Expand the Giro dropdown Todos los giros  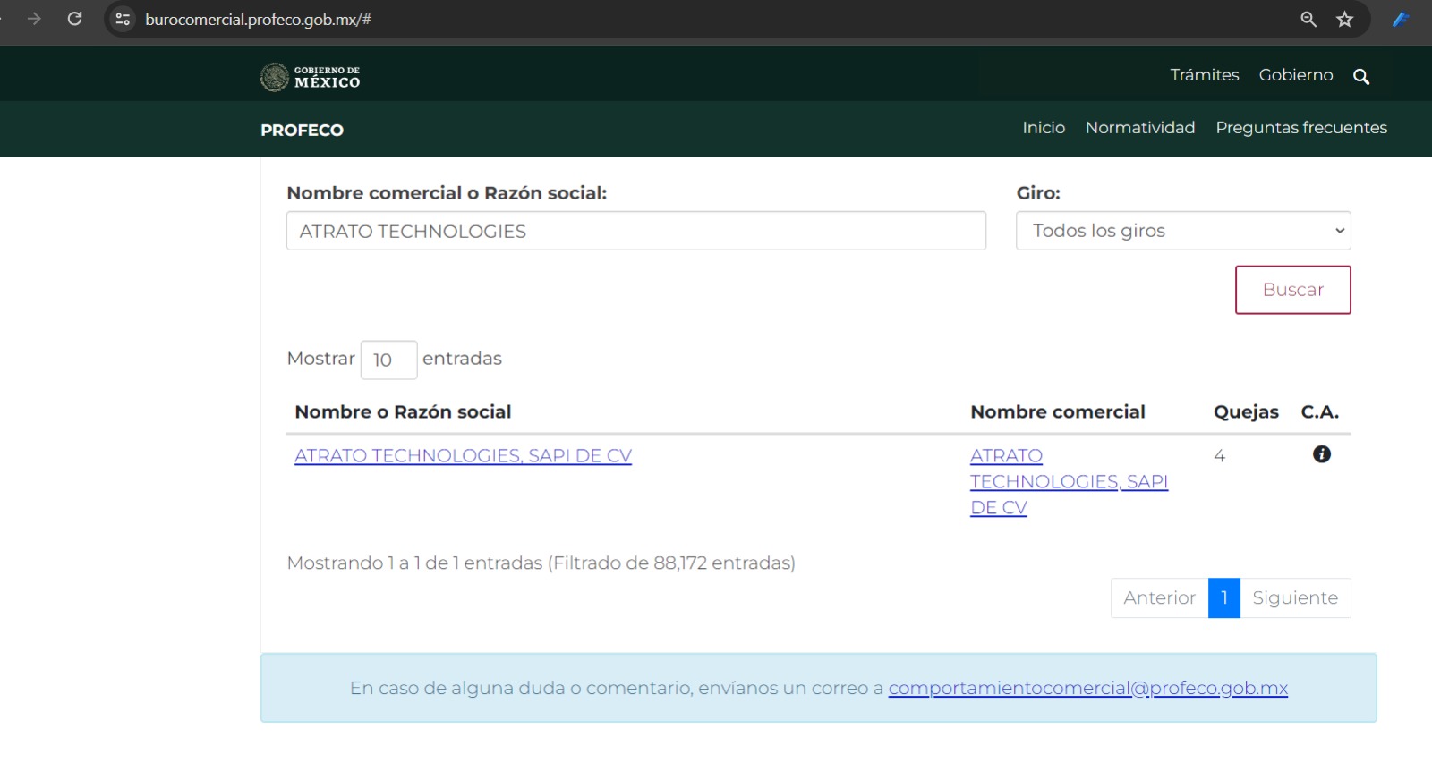point(1183,231)
